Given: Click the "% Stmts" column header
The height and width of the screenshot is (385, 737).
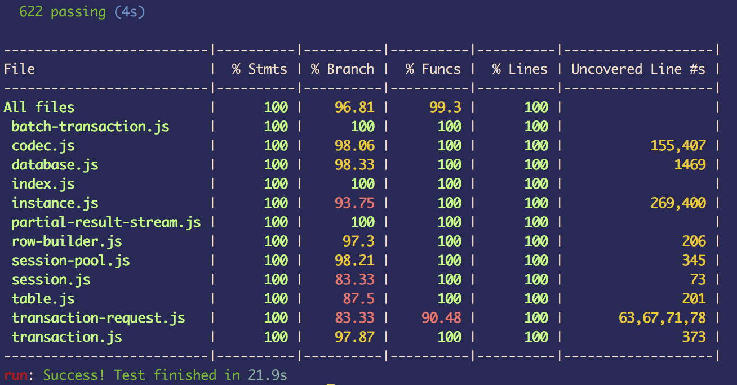Looking at the screenshot, I should click(x=259, y=69).
